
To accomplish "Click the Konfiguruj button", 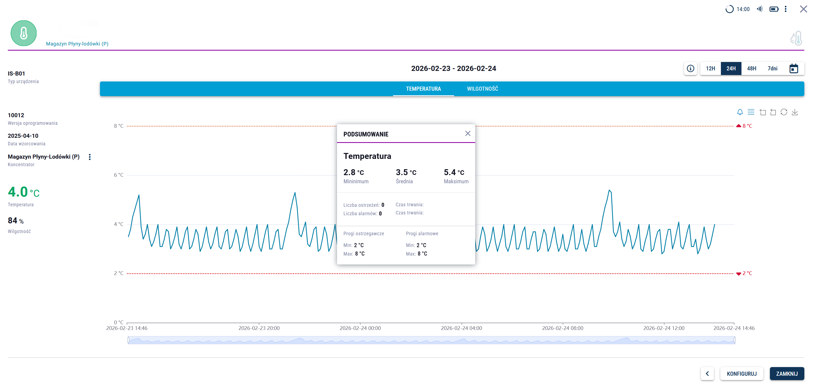I will (x=741, y=374).
